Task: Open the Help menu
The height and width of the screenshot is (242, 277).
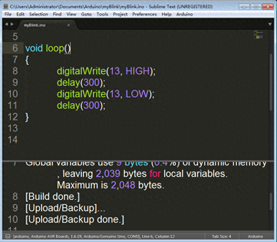Action: [x=166, y=14]
